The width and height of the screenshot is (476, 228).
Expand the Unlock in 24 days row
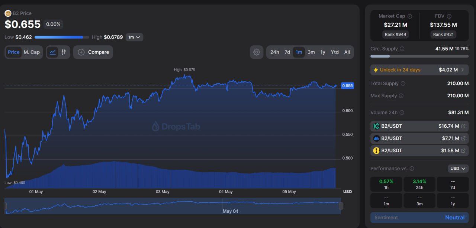[419, 70]
